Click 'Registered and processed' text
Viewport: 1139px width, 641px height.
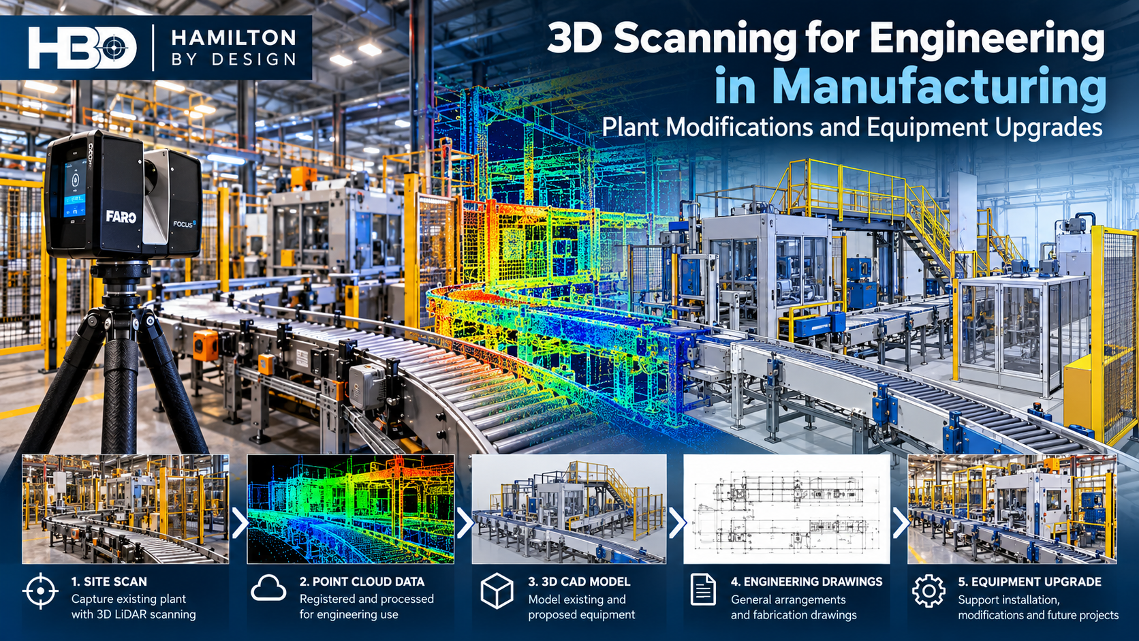pos(366,599)
